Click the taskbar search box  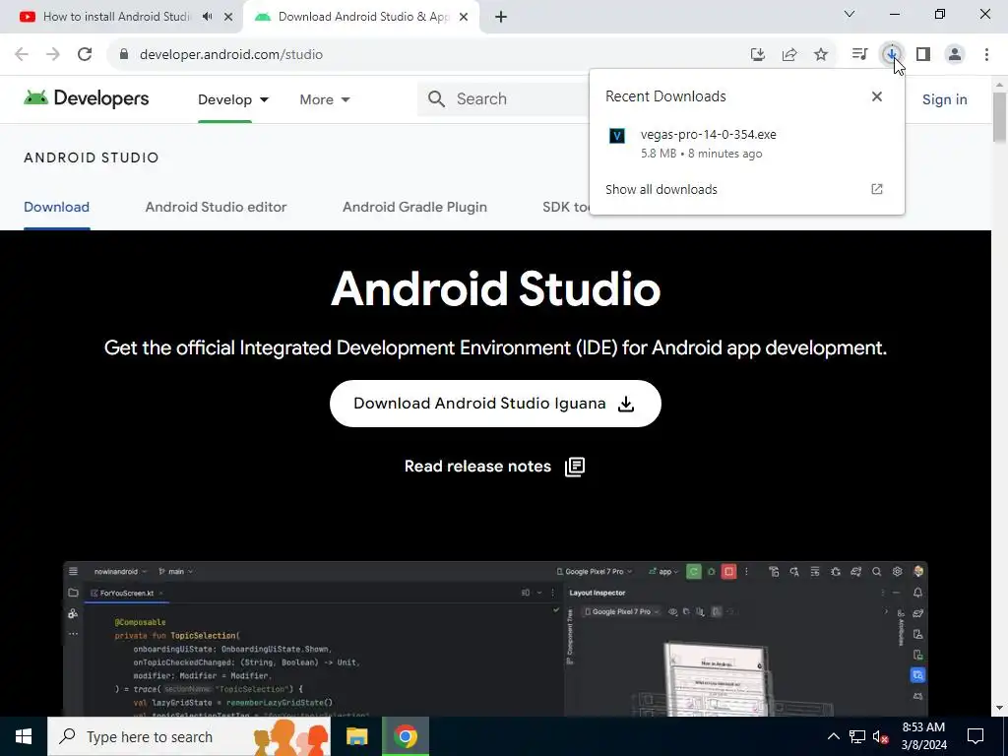(x=189, y=736)
